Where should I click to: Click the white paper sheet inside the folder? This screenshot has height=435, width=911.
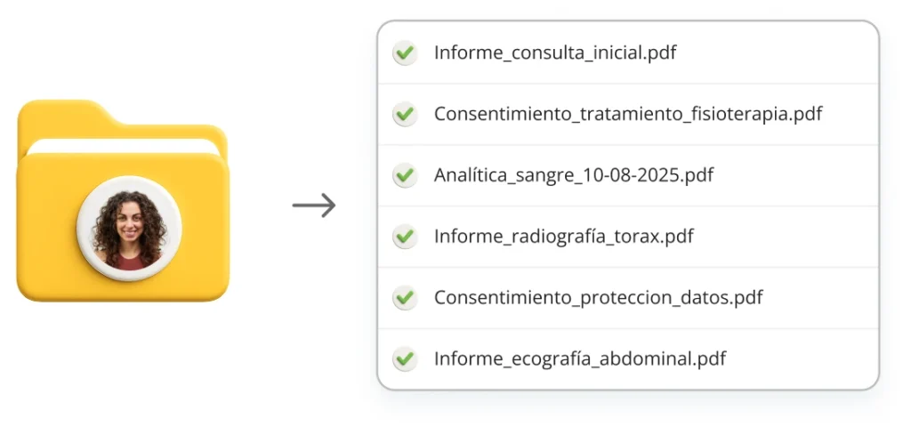125,145
